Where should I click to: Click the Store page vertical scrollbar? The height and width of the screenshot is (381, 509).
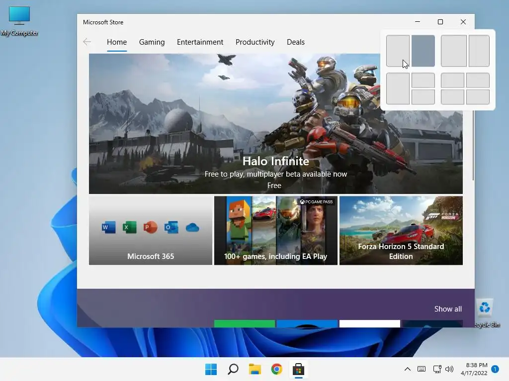pyautogui.click(x=473, y=145)
